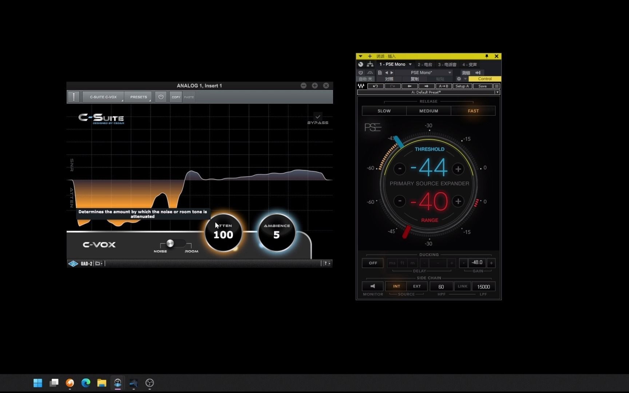Viewport: 629px width, 393px height.
Task: Click the Waves redo arrow
Action: 392,86
